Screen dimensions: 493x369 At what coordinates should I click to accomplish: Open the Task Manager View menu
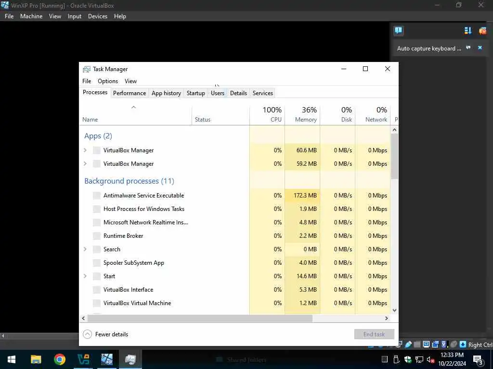tap(130, 81)
